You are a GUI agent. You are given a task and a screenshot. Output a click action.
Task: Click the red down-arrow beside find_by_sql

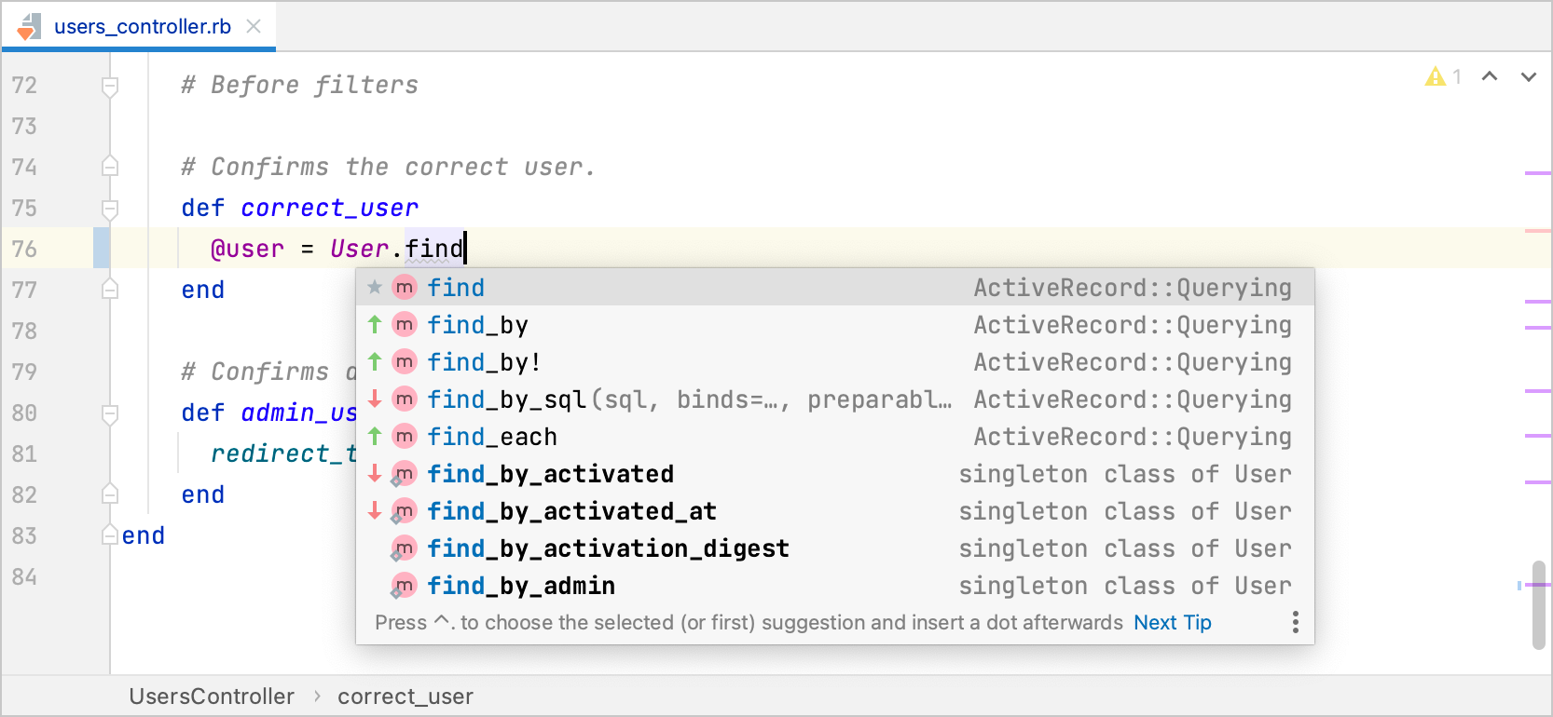pyautogui.click(x=373, y=399)
